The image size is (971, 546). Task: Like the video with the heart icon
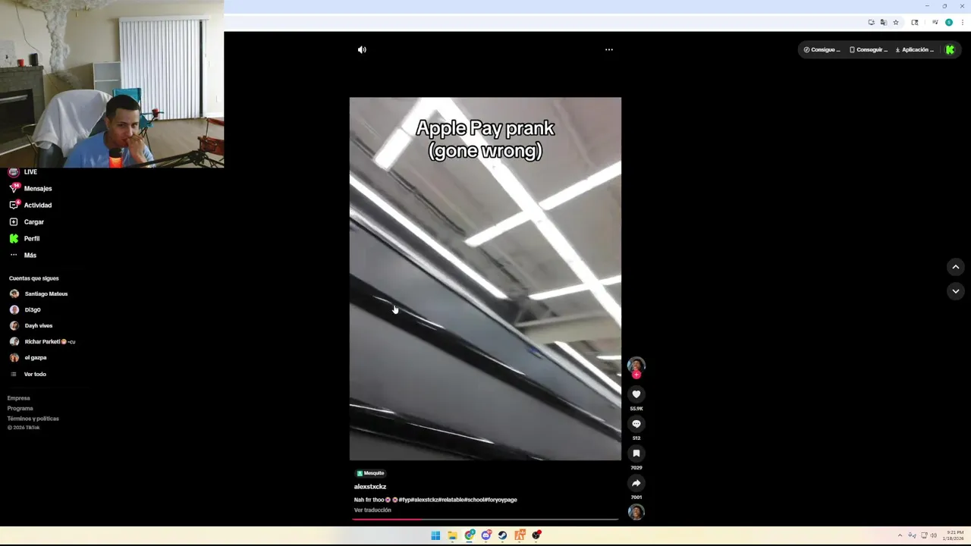(x=636, y=394)
